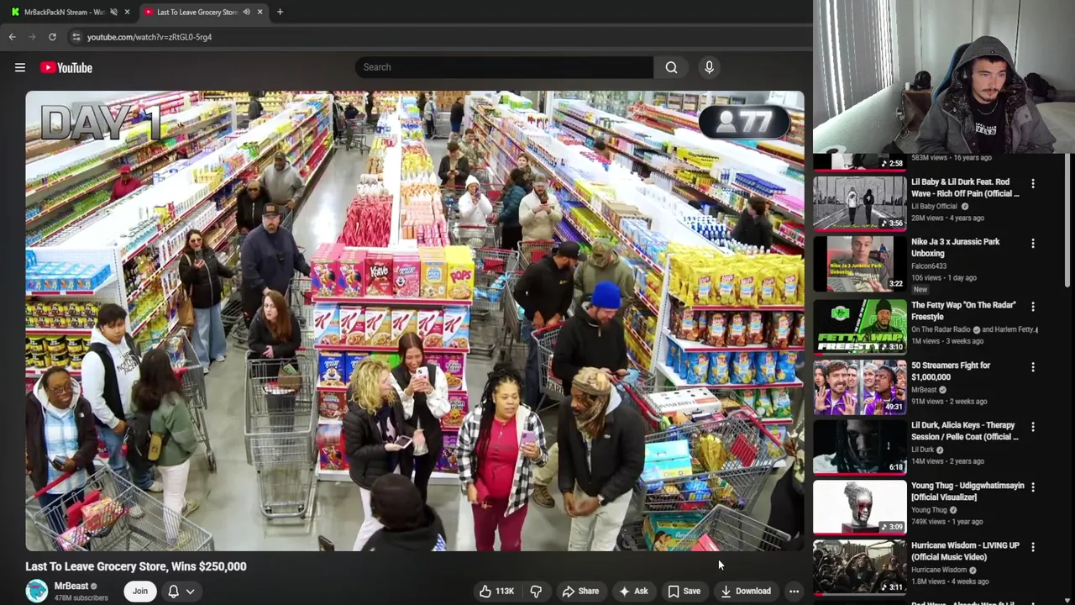This screenshot has height=605, width=1075.
Task: Open more actions three-dot menu under video
Action: coord(794,592)
